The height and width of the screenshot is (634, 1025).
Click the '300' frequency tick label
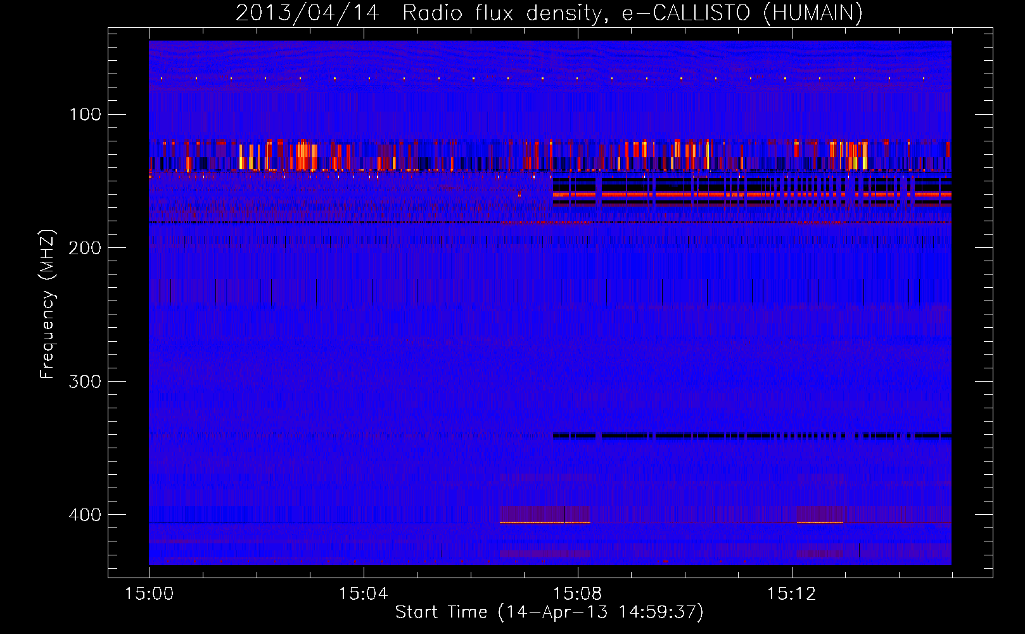(86, 381)
